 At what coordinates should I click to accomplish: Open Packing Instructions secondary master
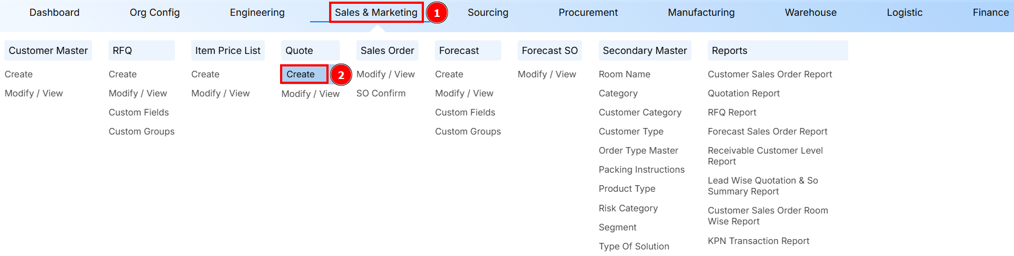(641, 169)
